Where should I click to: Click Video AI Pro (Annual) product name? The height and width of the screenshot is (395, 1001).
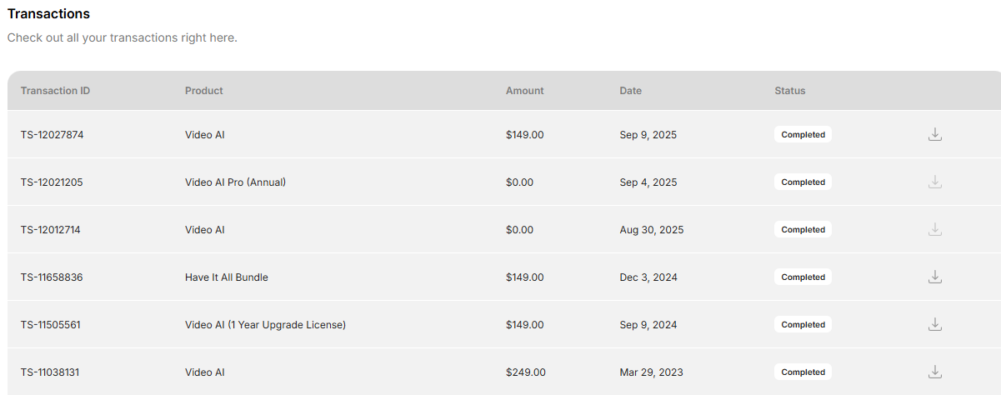click(235, 182)
